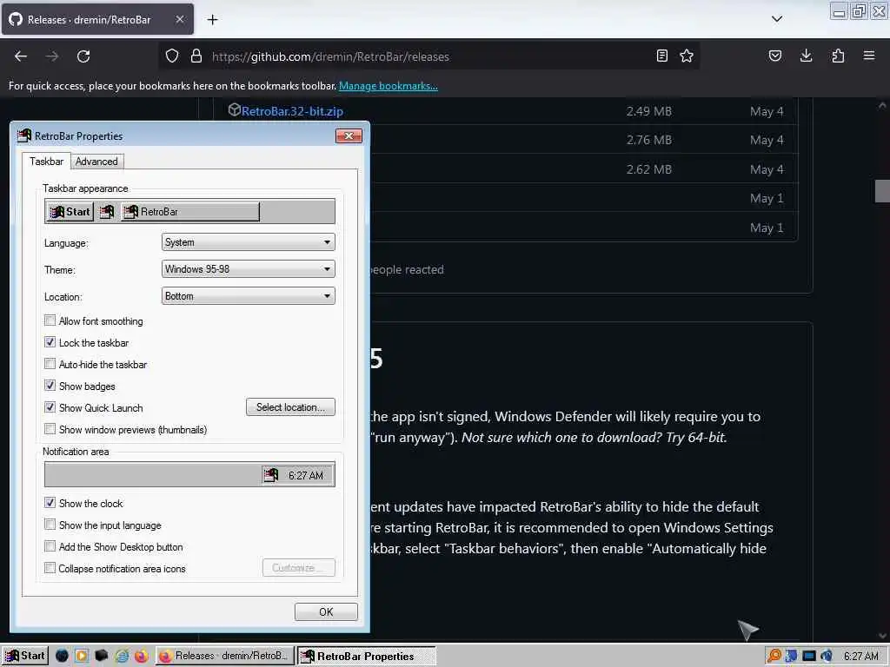Click the 2.49 MB file size text
Screen dimensions: 890x667
[648, 111]
